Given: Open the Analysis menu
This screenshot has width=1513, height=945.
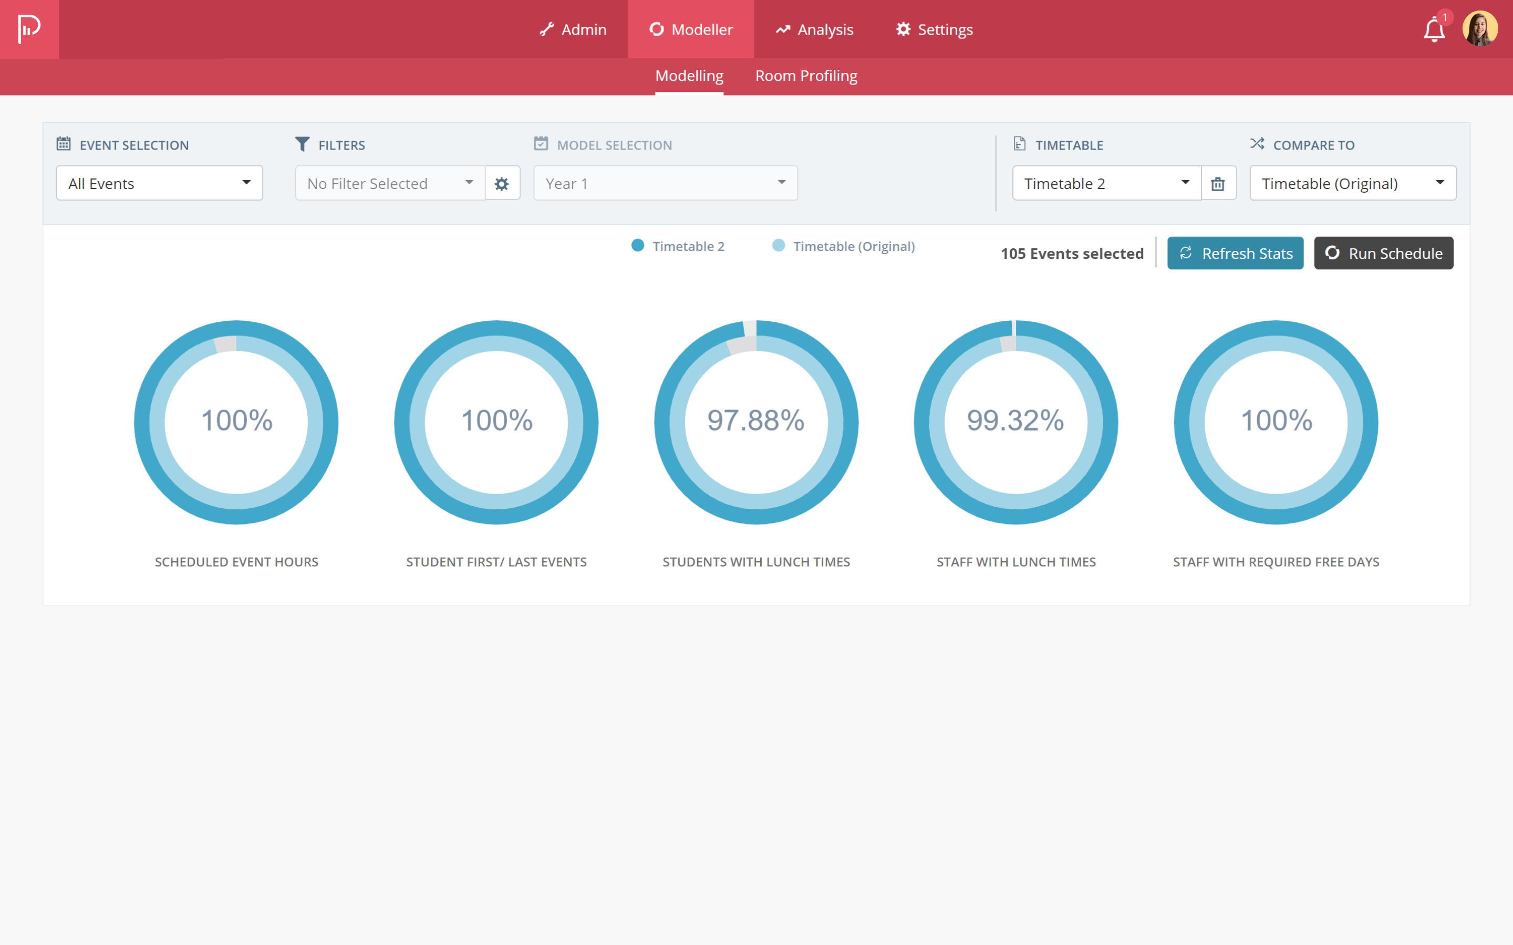Looking at the screenshot, I should [x=815, y=29].
